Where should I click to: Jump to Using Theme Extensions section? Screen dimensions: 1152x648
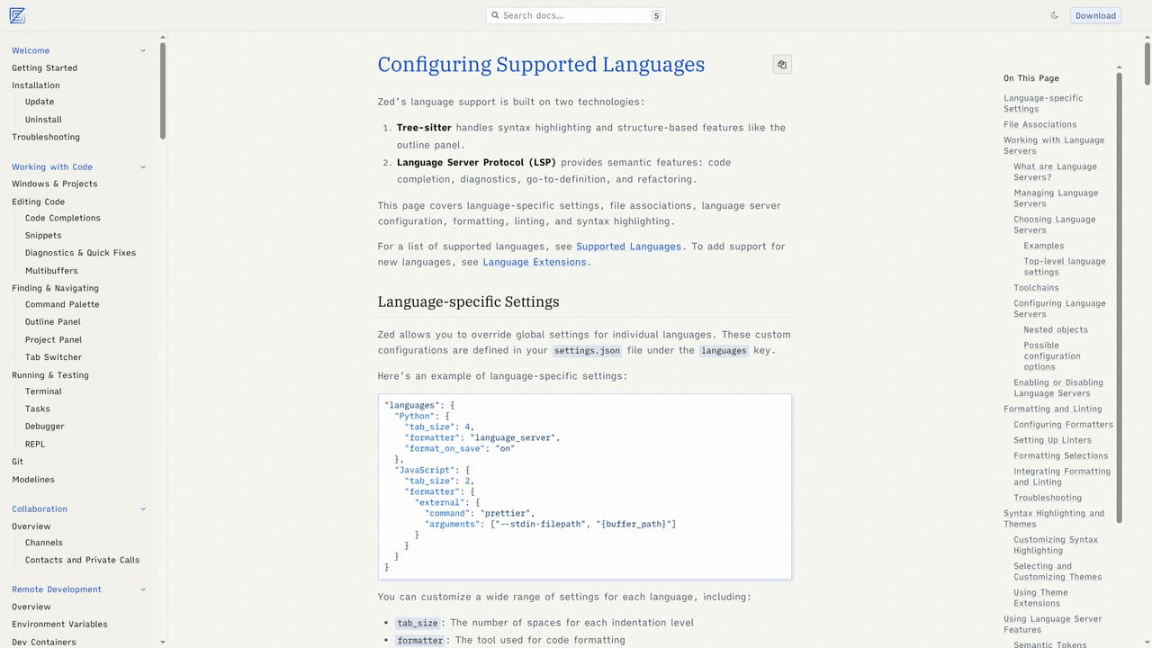pyautogui.click(x=1040, y=598)
